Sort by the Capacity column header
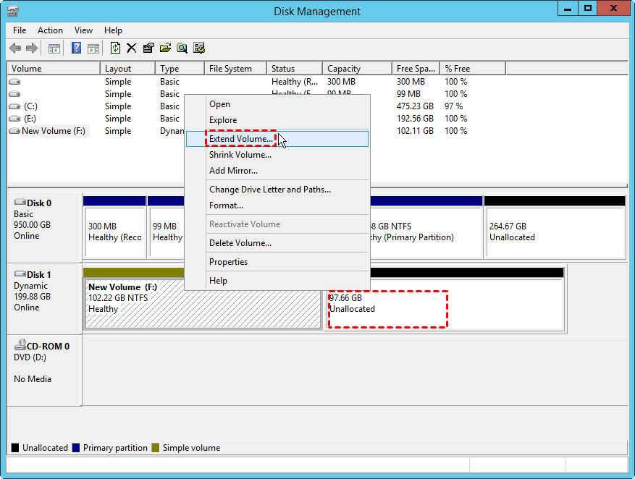The width and height of the screenshot is (635, 479). (x=358, y=68)
